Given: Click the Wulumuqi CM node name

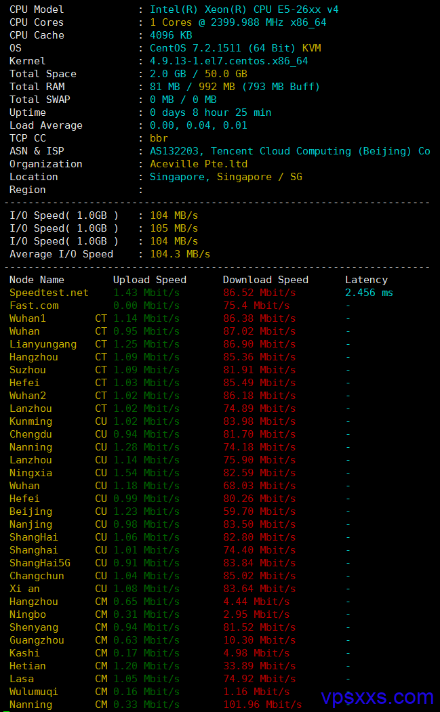Looking at the screenshot, I should point(34,692).
